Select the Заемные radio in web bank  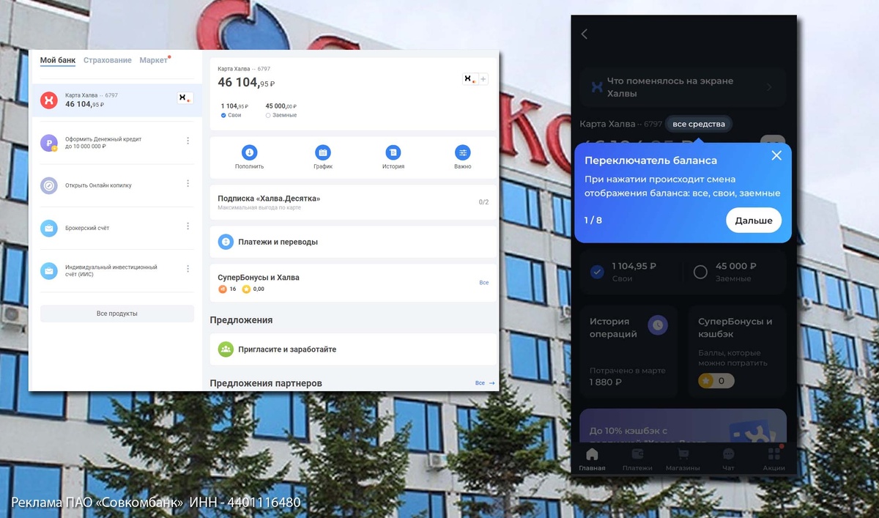[268, 115]
